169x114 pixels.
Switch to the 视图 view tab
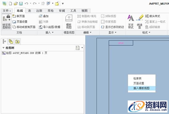[x=84, y=11]
